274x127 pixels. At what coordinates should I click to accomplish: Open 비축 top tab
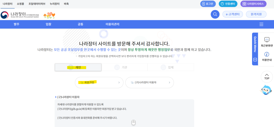pos(66,4)
